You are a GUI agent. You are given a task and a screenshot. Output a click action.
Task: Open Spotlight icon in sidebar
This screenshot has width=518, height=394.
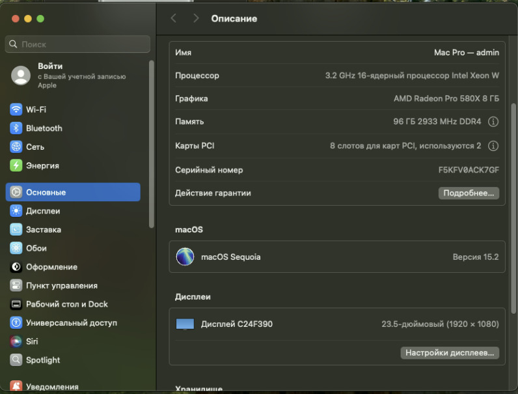click(x=16, y=360)
